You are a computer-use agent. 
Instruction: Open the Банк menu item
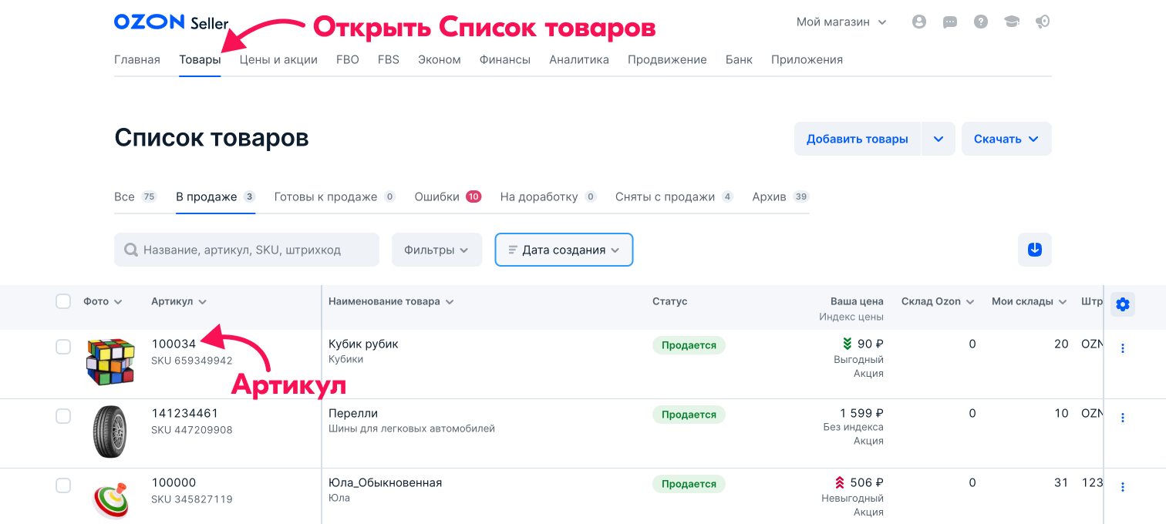point(739,59)
